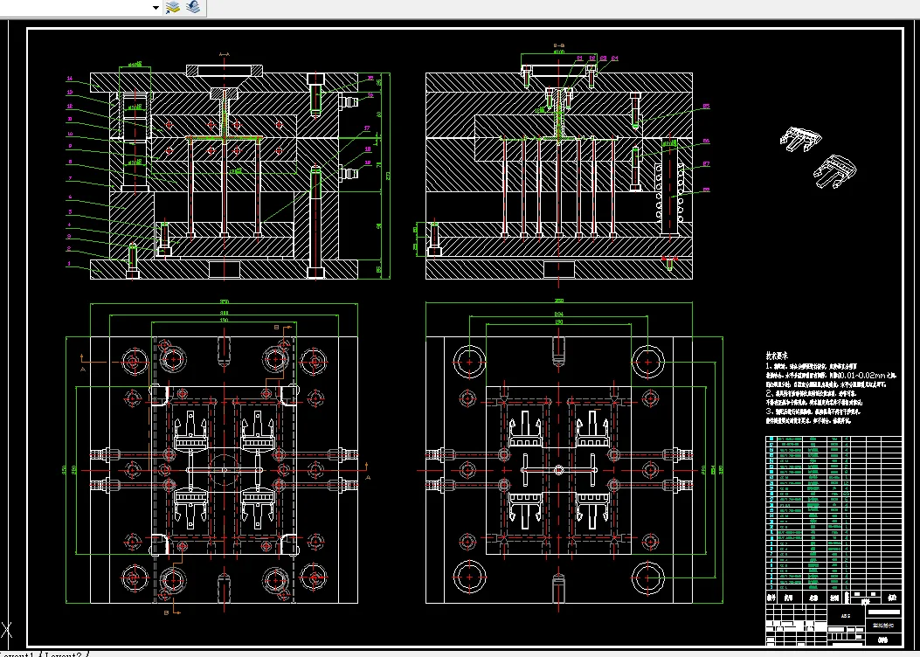The width and height of the screenshot is (920, 657).
Task: Select the top-right B-B section view
Action: click(559, 175)
